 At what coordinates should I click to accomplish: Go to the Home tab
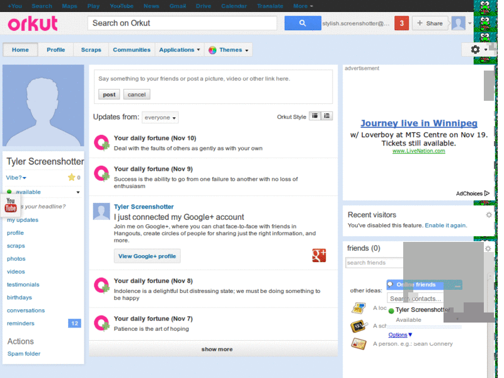click(20, 50)
